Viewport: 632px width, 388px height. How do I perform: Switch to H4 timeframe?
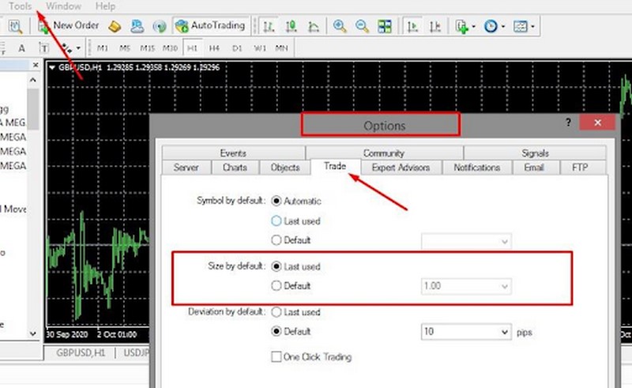coord(214,48)
